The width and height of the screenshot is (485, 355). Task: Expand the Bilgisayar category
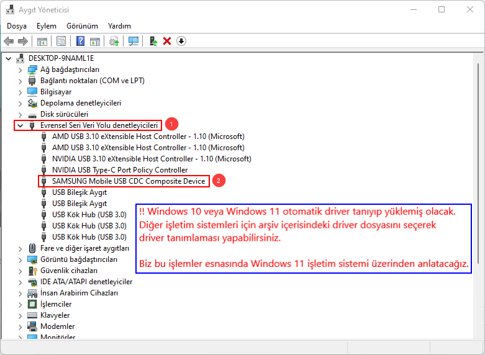(x=20, y=92)
